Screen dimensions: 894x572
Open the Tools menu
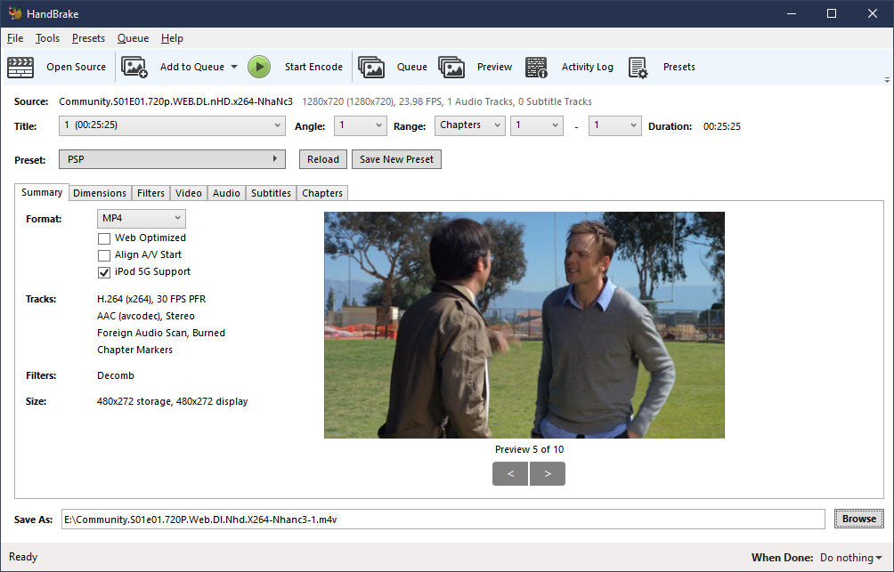(x=47, y=38)
